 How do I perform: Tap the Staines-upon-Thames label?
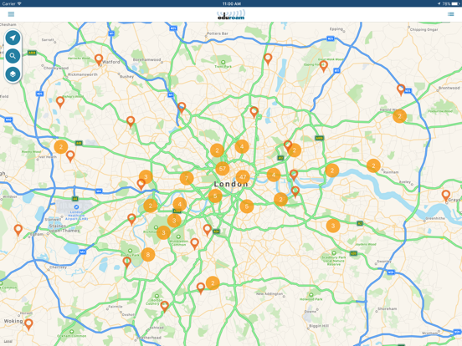click(x=64, y=228)
